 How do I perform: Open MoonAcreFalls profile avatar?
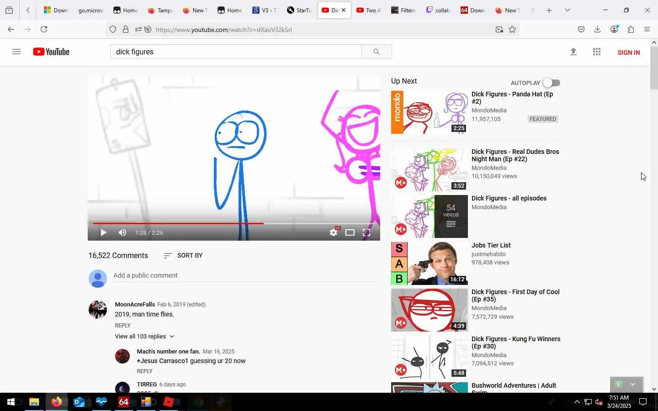(98, 309)
